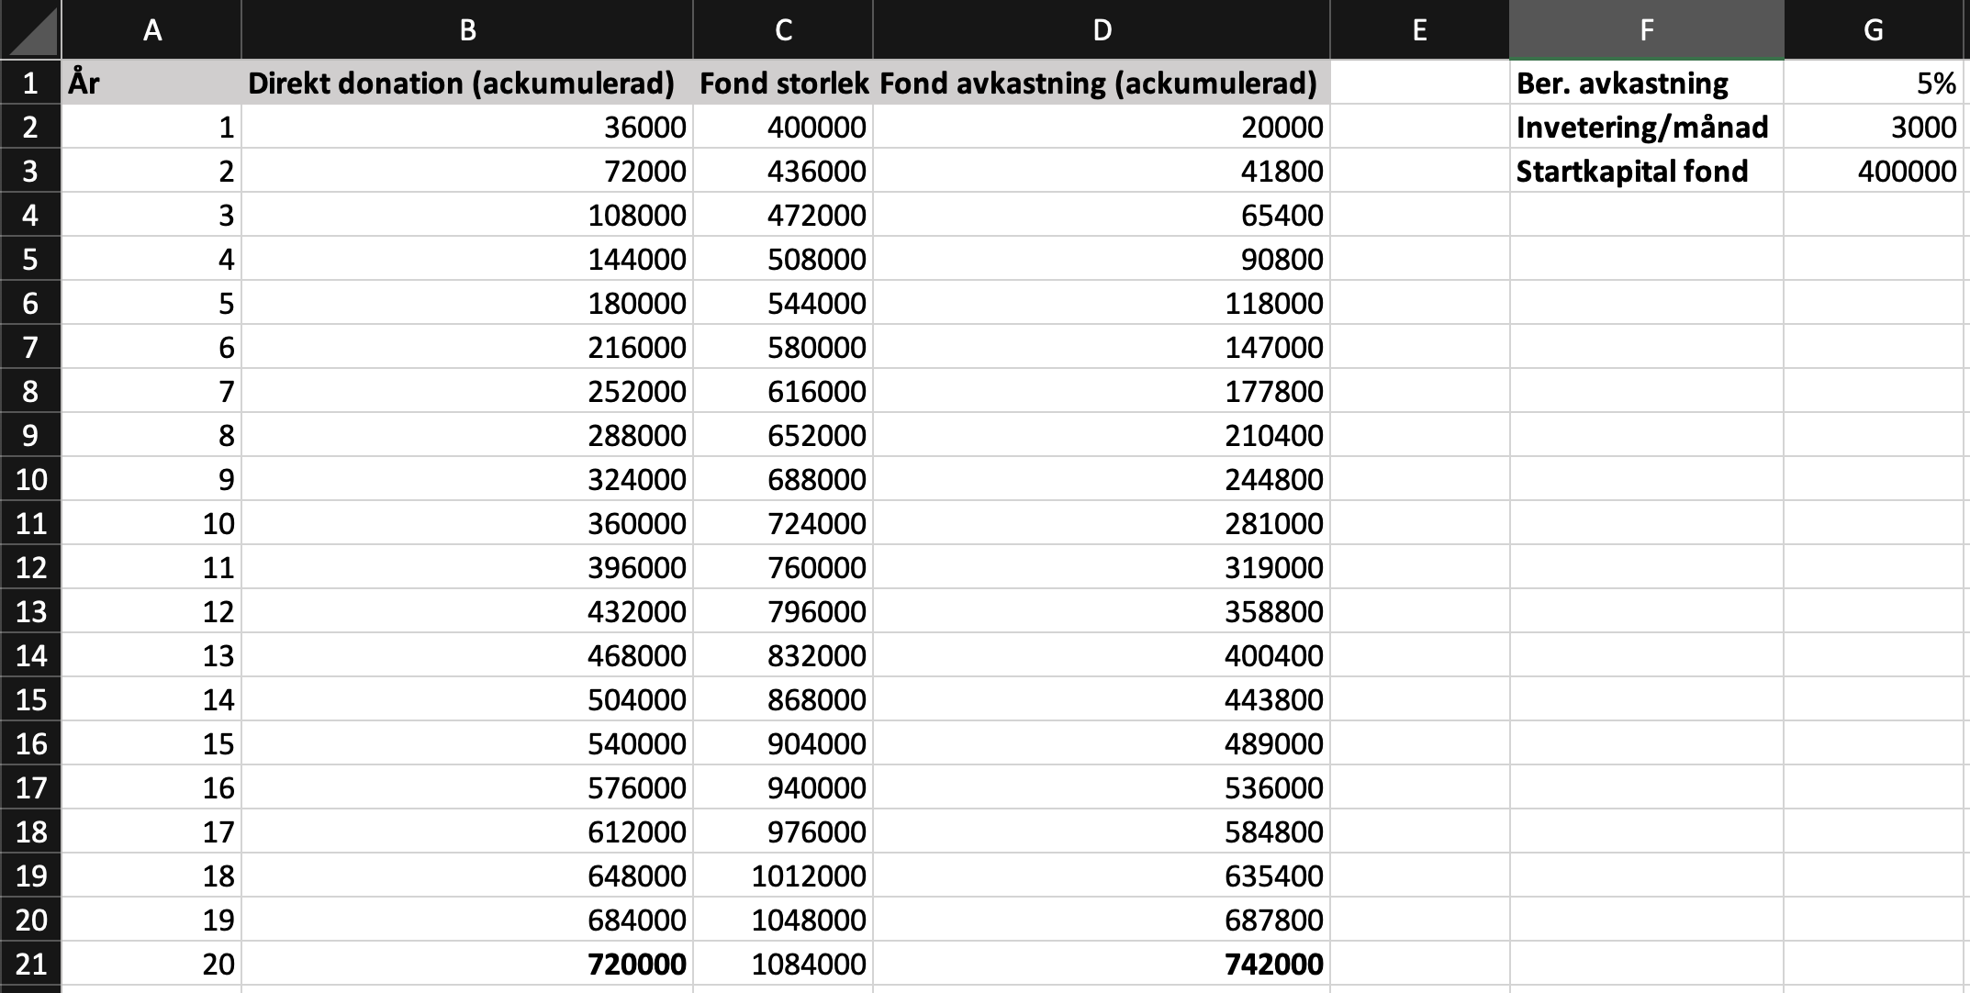
Task: Click the 5% return value cell
Action: click(x=1874, y=84)
